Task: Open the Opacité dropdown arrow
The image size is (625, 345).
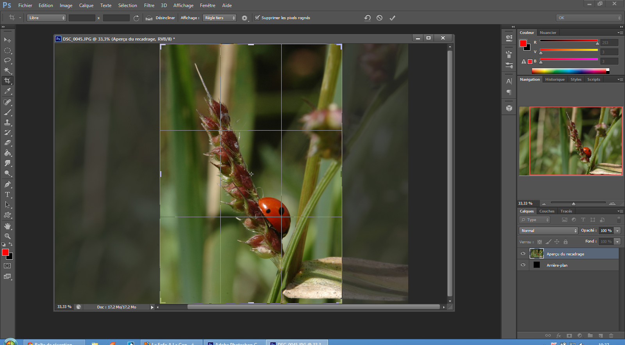Action: [x=618, y=231]
